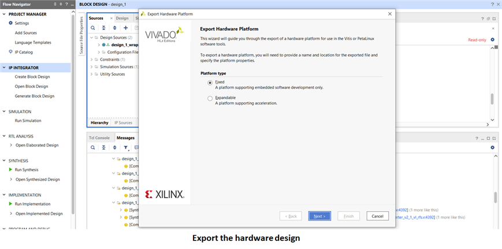Screen dimensions: 502x249
Task: Open help for the Block Design title bar
Action: (x=492, y=4)
